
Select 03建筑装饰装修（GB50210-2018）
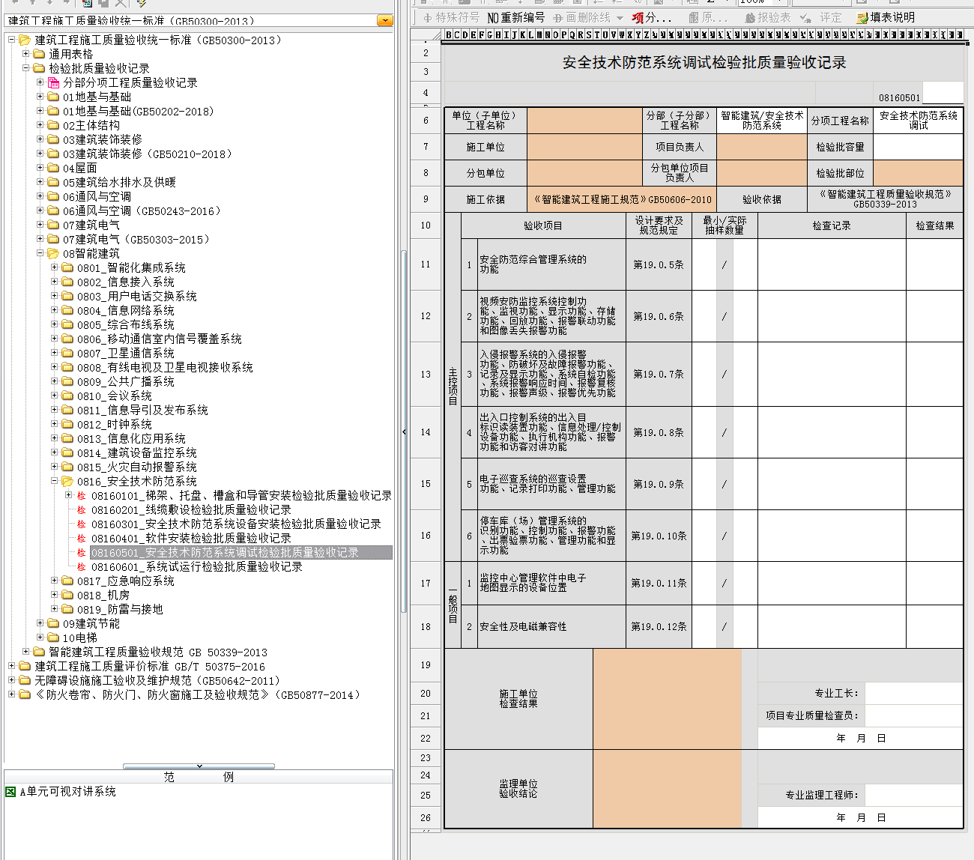tap(148, 154)
